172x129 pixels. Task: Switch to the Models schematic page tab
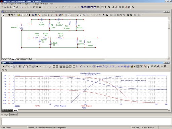click(x=24, y=59)
